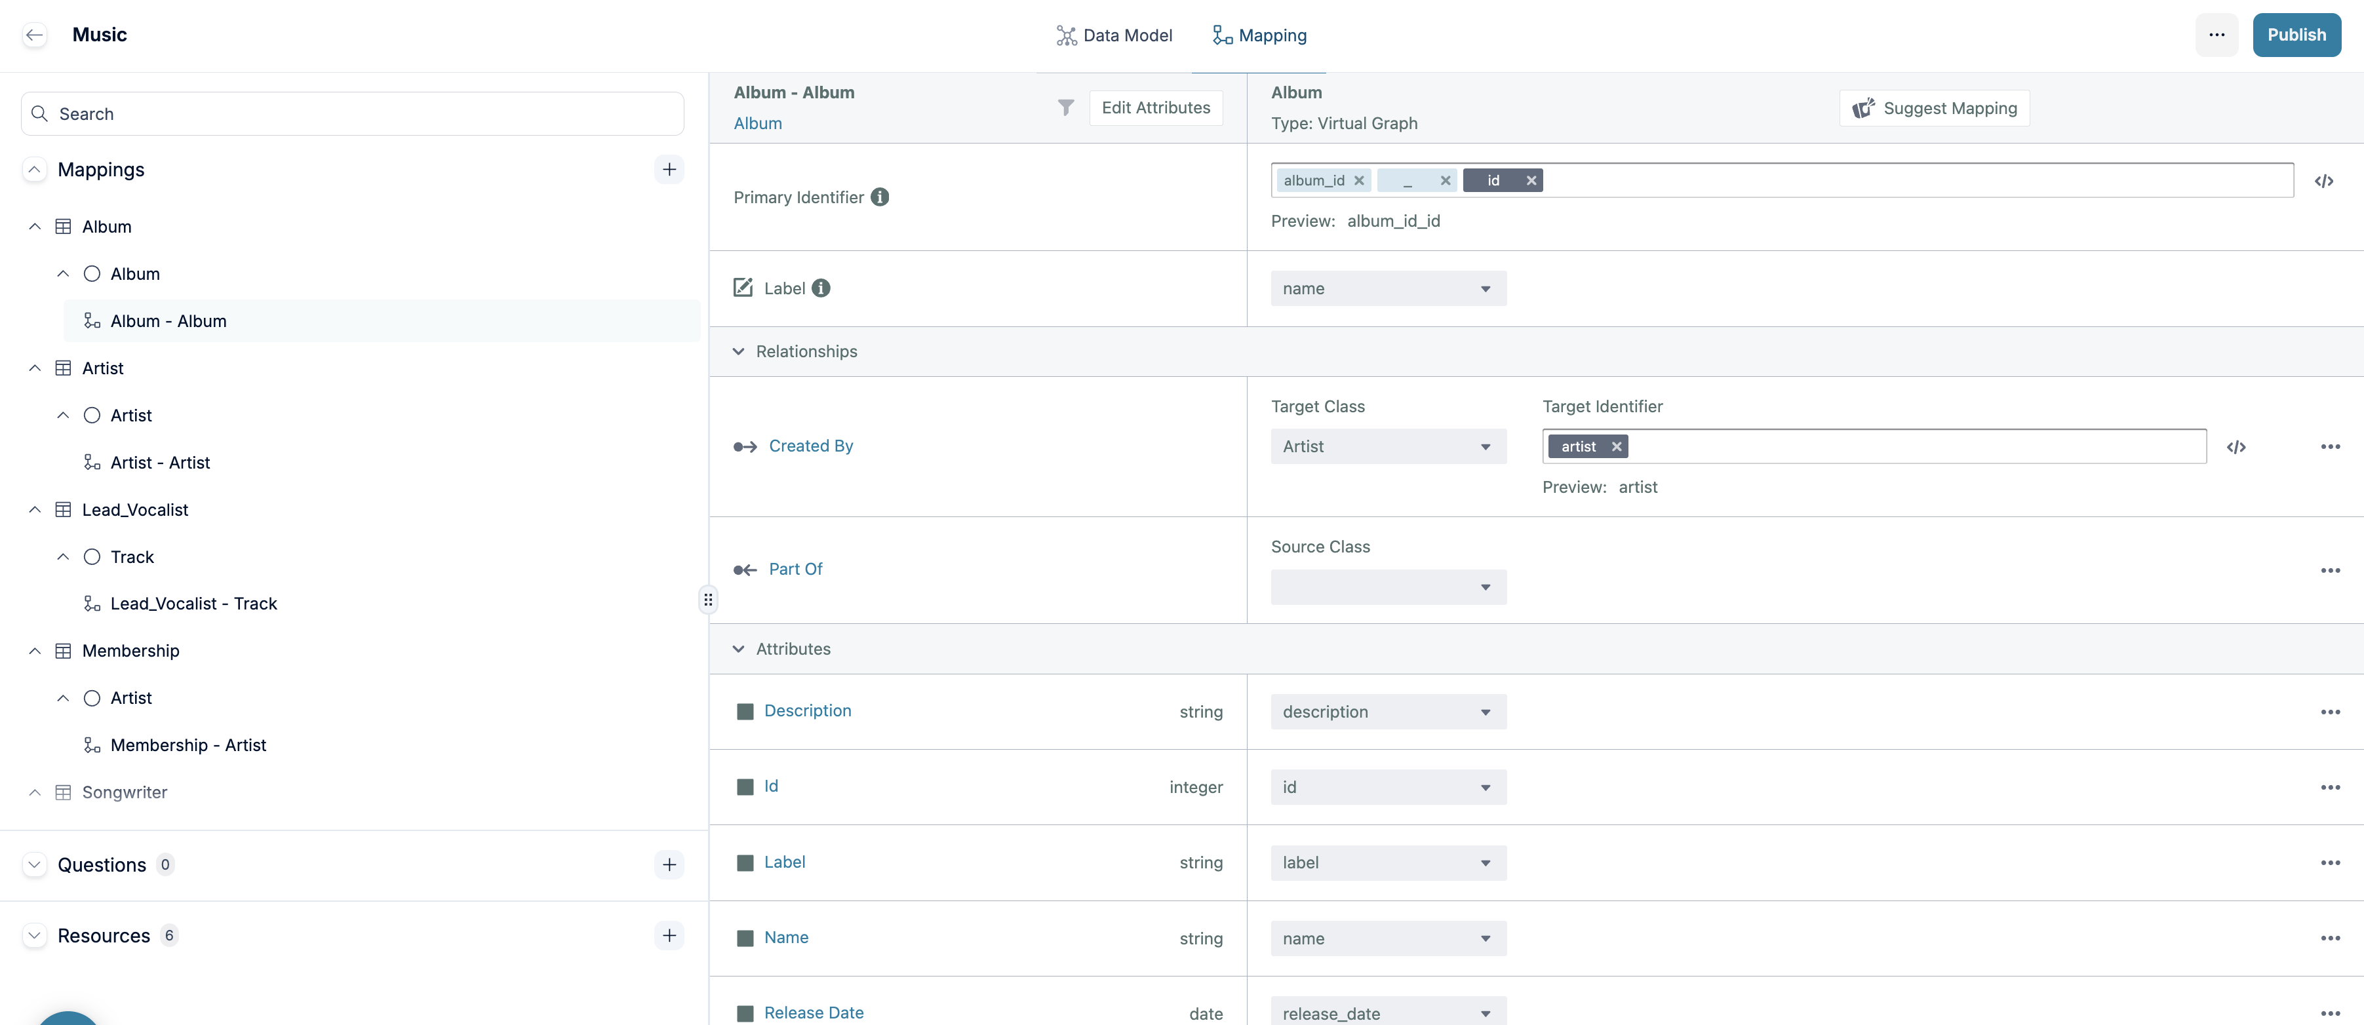Remove the album_id tag from identifier
Screen dimensions: 2364x1025
pyautogui.click(x=1359, y=181)
